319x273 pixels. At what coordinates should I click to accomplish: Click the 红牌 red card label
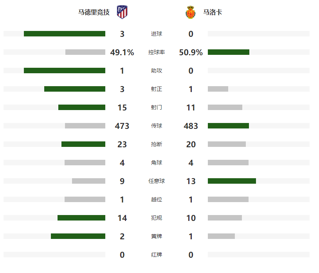pos(157,255)
